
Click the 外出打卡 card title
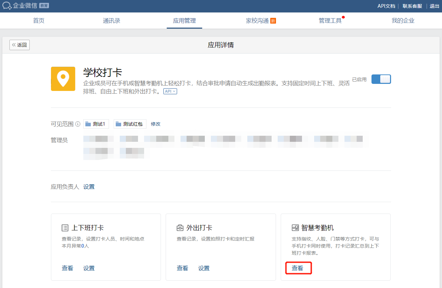coord(199,228)
